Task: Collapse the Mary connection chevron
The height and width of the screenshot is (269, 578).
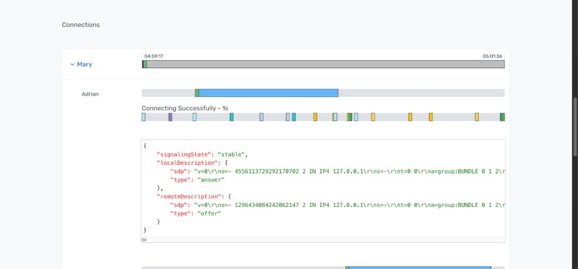Action: pyautogui.click(x=72, y=64)
